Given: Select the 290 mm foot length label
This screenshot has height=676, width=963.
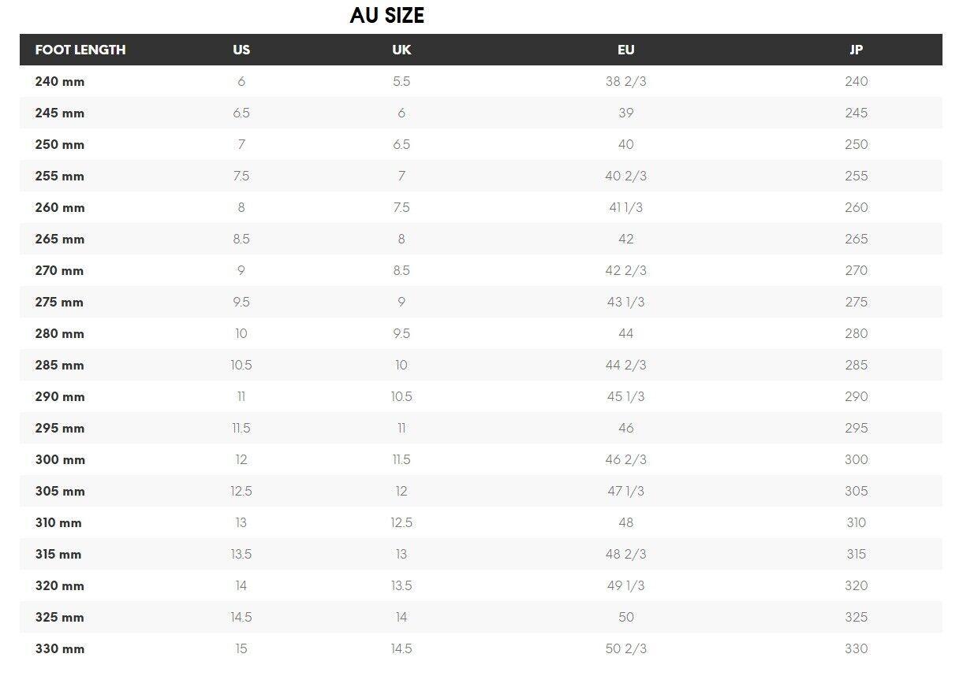Looking at the screenshot, I should point(60,396).
